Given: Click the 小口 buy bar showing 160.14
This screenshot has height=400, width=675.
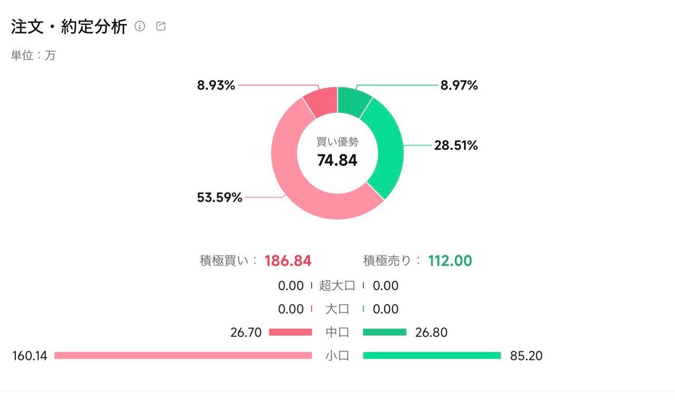Looking at the screenshot, I should click(x=183, y=356).
